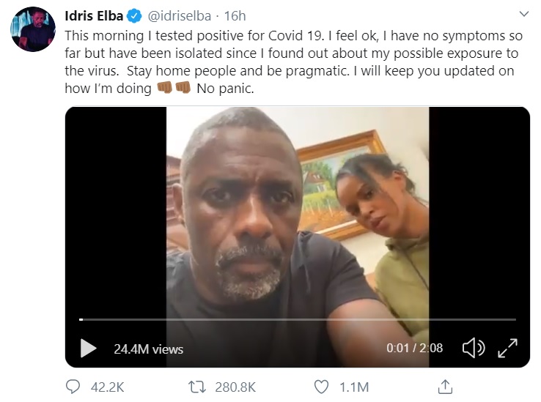The height and width of the screenshot is (402, 541).
Task: Retweet this tweet
Action: coord(196,386)
